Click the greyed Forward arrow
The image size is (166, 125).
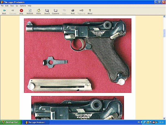pyautogui.click(x=13, y=12)
